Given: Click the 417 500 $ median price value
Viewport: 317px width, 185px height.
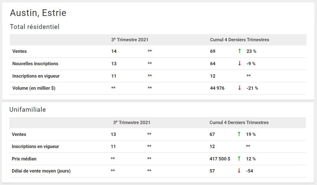Looking at the screenshot, I should pos(220,159).
